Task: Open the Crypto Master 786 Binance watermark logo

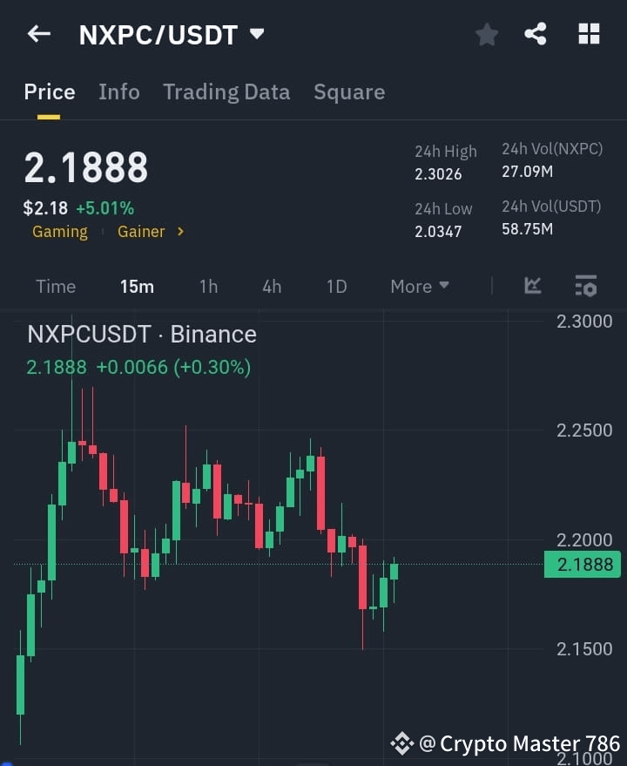Action: (x=402, y=743)
